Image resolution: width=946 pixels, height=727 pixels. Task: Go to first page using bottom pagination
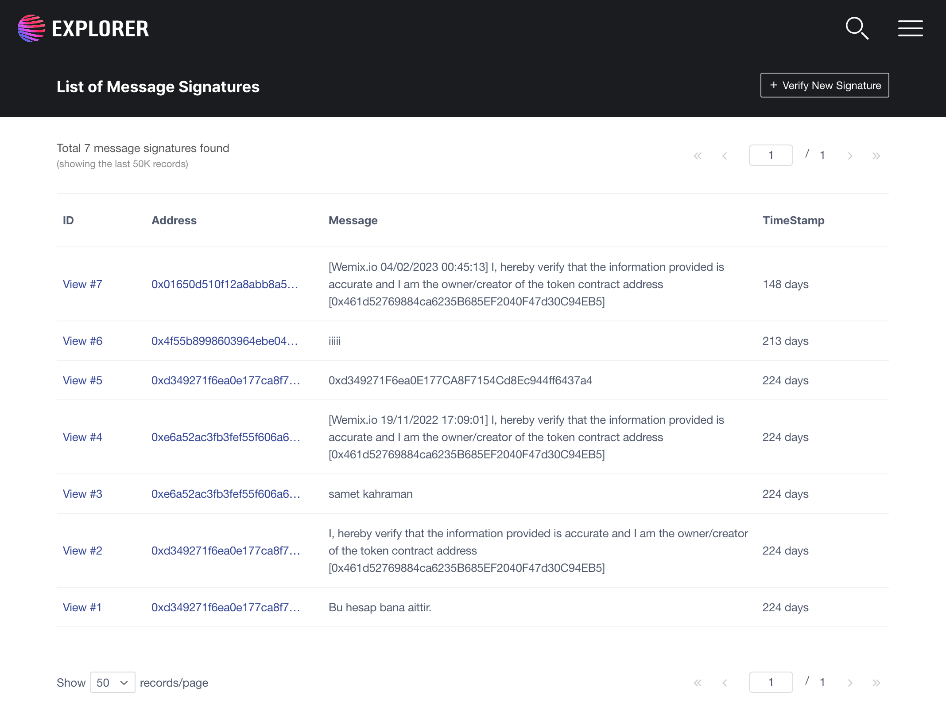point(698,683)
